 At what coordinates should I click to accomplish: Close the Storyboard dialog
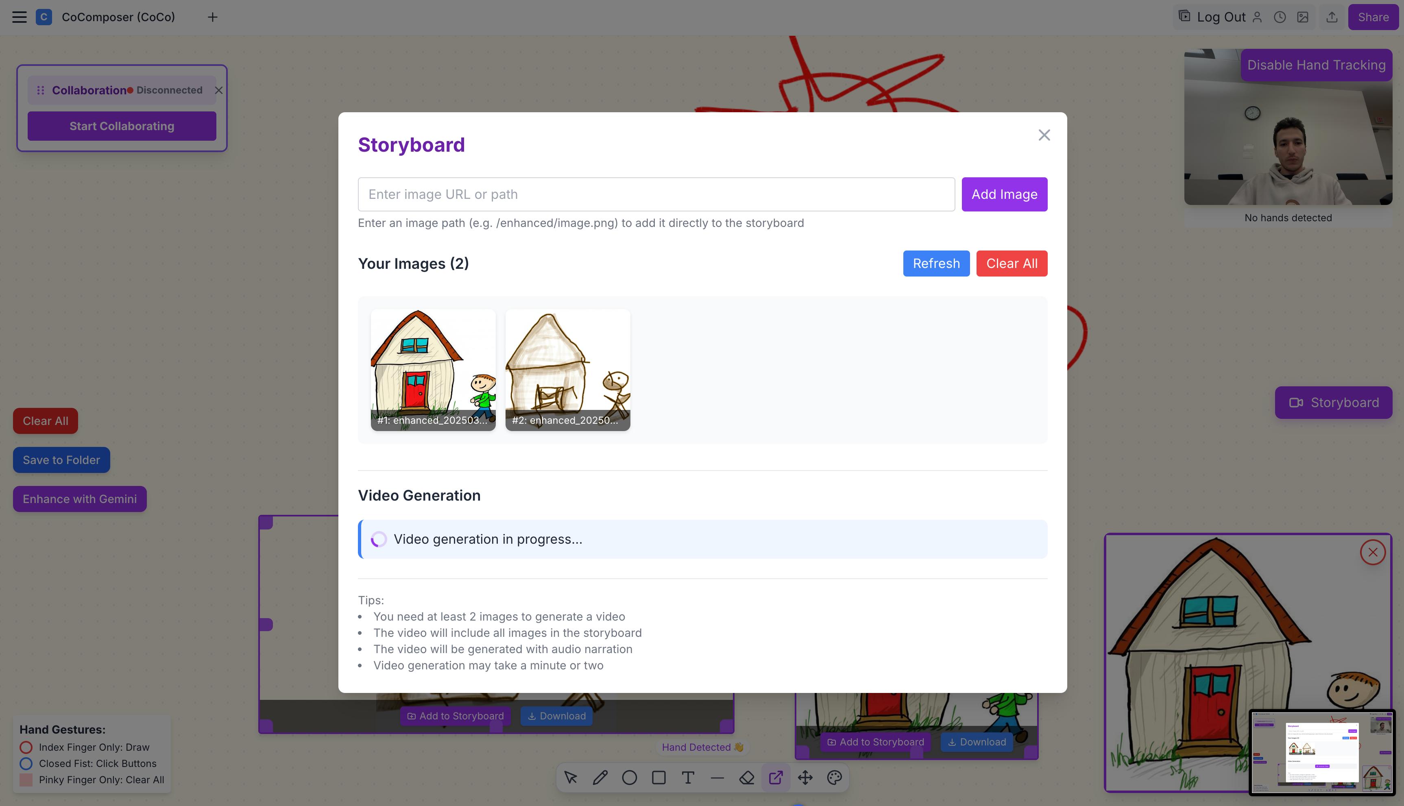[1044, 135]
